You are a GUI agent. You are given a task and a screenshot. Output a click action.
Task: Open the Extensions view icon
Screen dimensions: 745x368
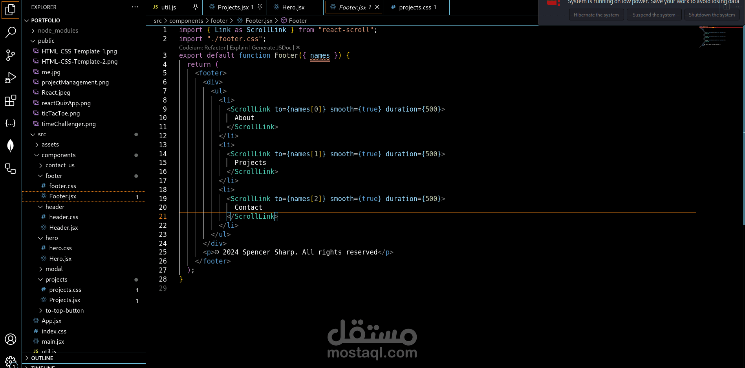(x=11, y=101)
